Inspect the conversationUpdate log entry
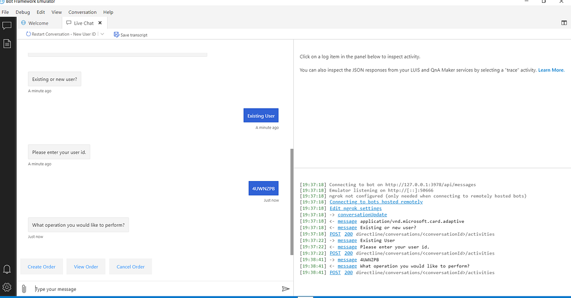This screenshot has width=571, height=298. click(x=362, y=214)
